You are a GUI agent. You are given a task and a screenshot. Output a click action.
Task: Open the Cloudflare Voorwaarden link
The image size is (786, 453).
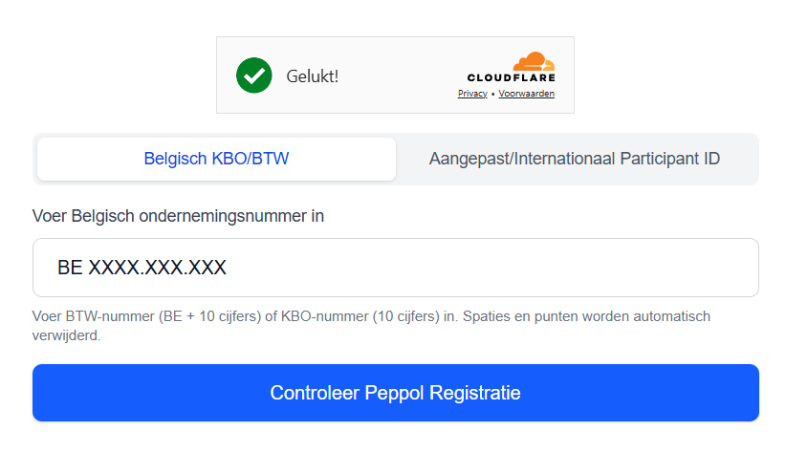(526, 94)
